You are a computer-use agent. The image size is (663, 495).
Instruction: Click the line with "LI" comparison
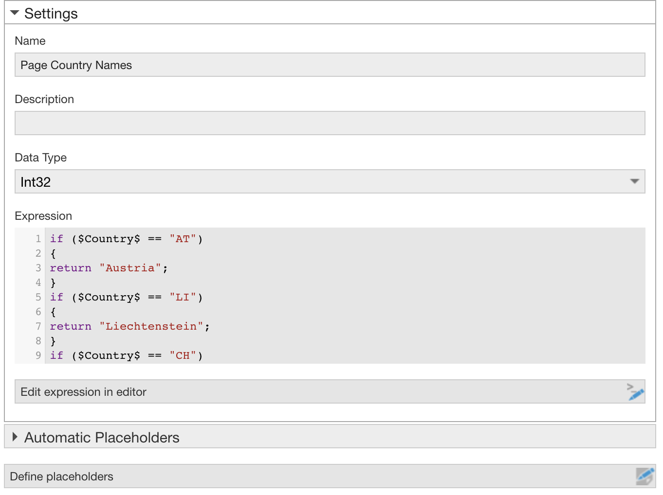click(126, 297)
